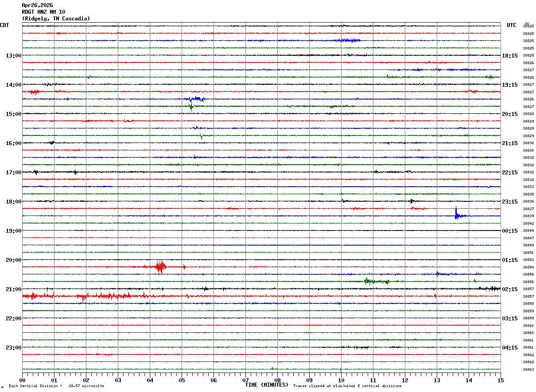Click the 'TIME (MINUTES)' axis title
This screenshot has width=536, height=392.
point(267,385)
